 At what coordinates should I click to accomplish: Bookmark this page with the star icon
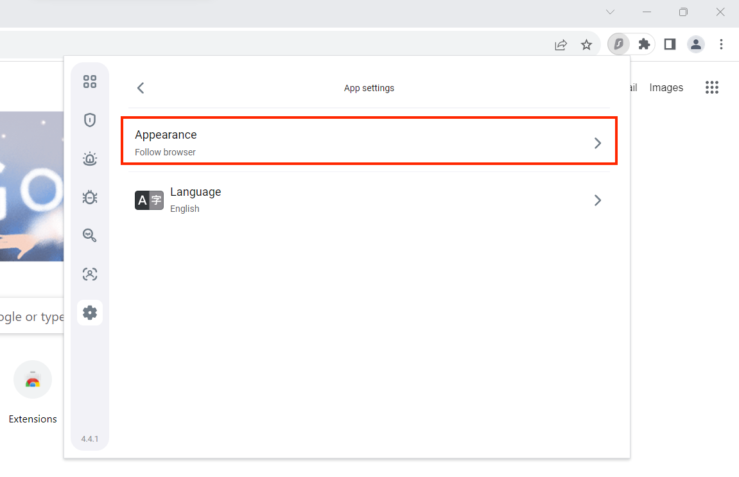[586, 44]
